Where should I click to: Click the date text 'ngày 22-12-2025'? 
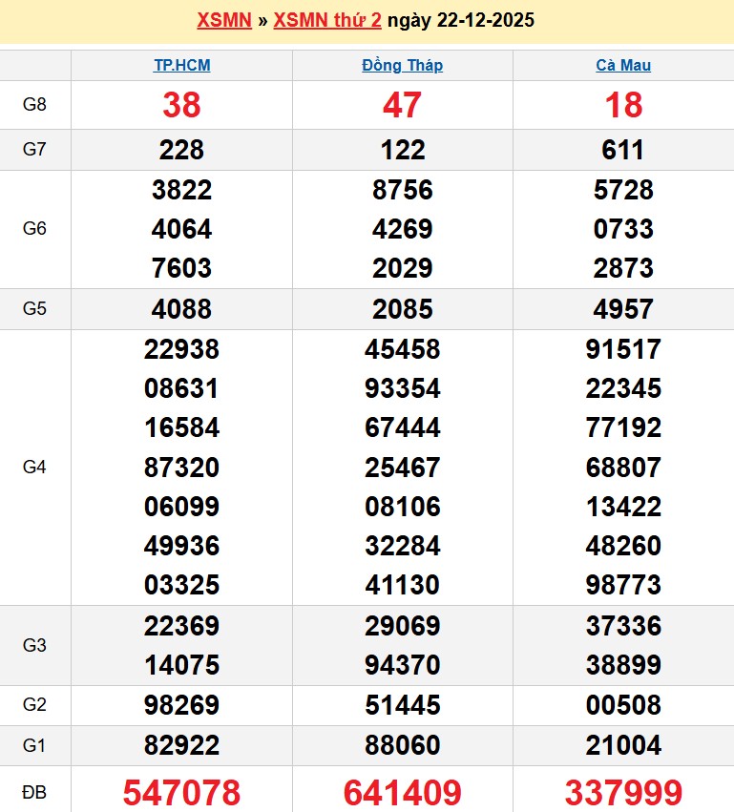462,20
